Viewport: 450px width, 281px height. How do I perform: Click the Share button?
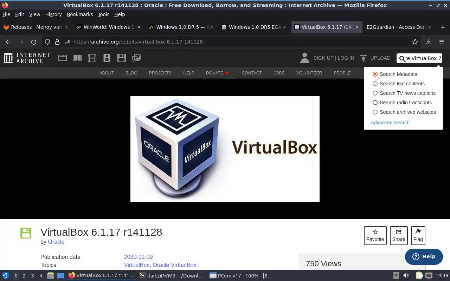[x=399, y=235]
